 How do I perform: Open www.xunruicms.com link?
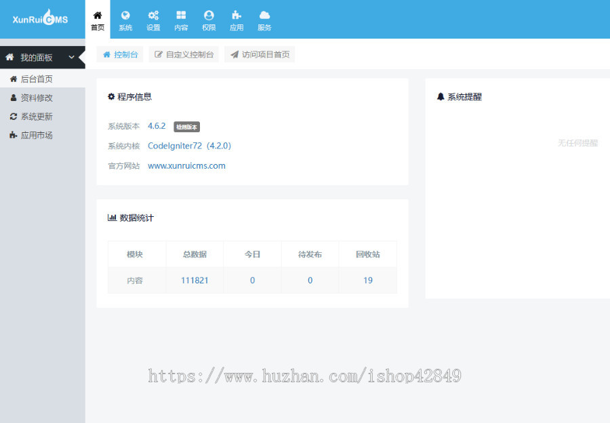click(187, 166)
